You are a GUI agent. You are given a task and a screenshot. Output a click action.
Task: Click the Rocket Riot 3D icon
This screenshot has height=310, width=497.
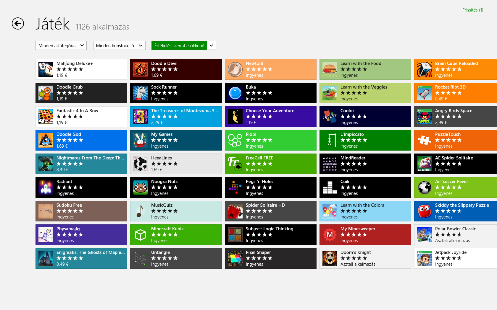pos(425,93)
